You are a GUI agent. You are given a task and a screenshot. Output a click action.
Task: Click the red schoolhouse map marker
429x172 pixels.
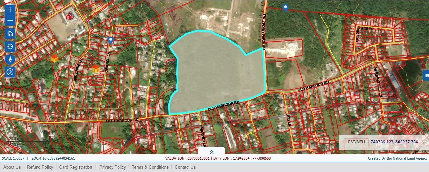pyautogui.click(x=70, y=15)
